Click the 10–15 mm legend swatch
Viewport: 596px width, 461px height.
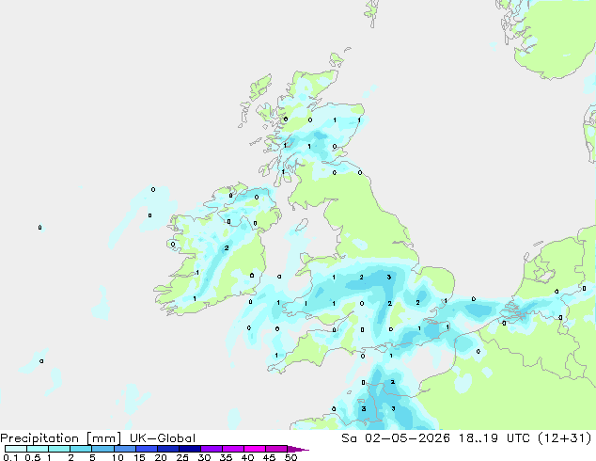(125, 449)
